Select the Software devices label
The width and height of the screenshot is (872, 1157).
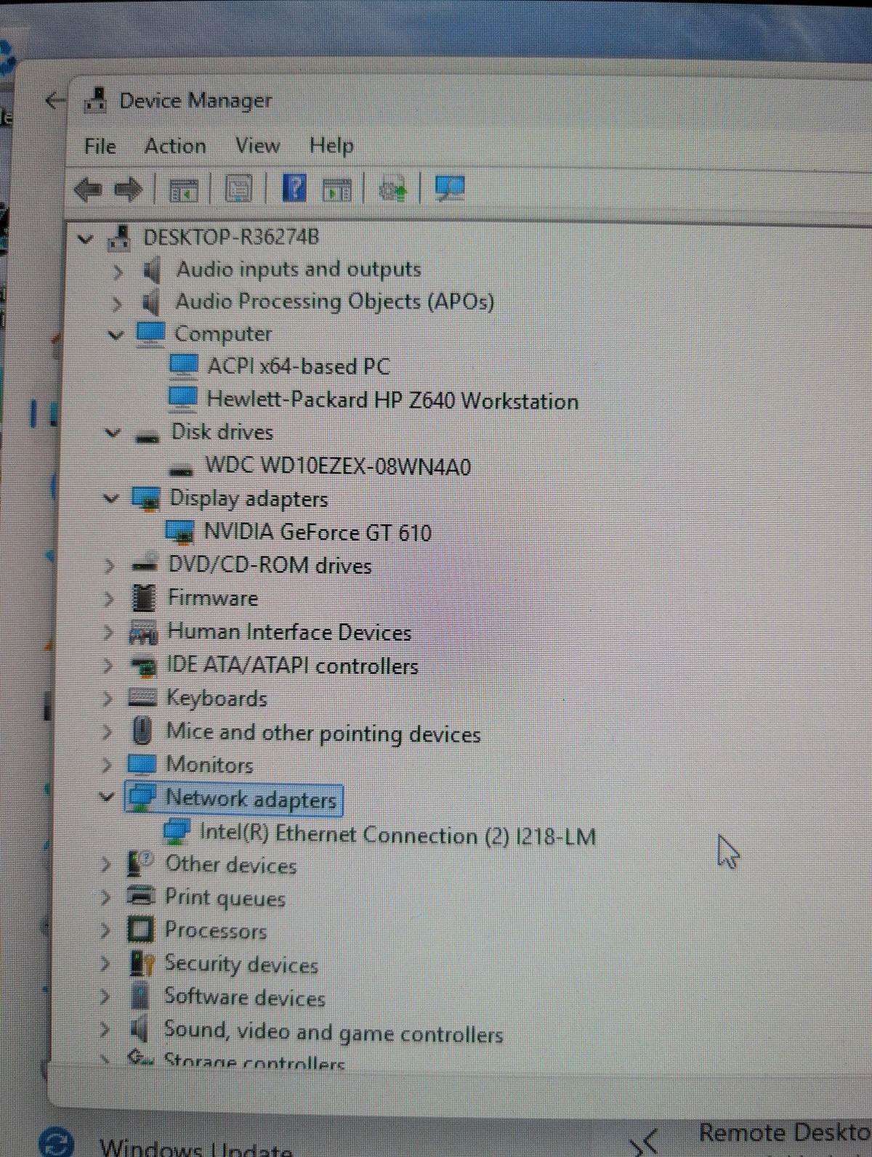click(244, 996)
